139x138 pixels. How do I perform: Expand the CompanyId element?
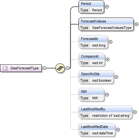tap(107, 59)
